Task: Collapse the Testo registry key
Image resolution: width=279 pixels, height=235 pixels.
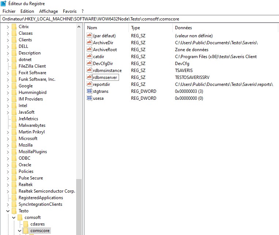Action: 8,211
